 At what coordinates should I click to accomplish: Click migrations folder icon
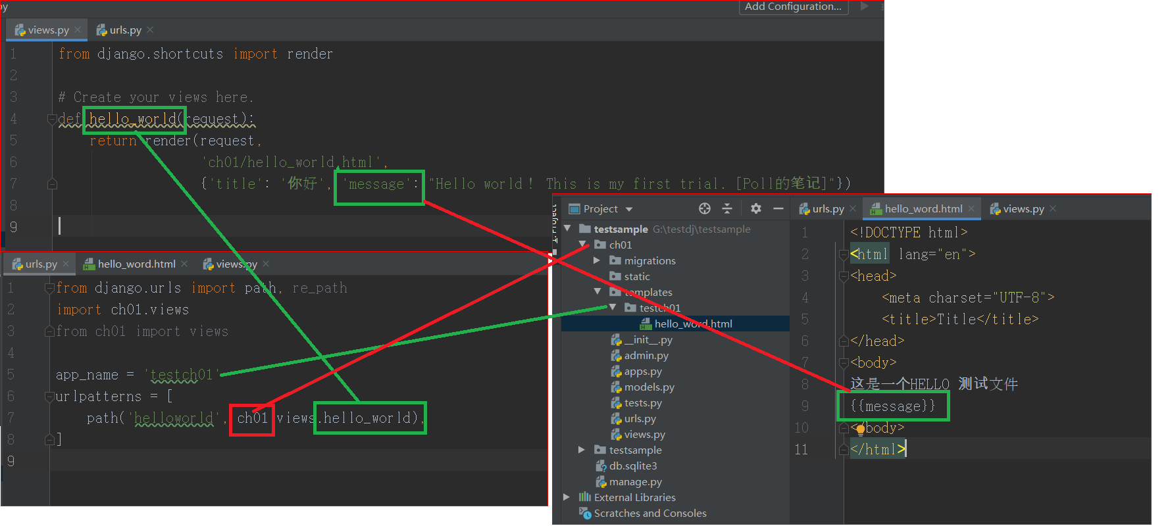615,260
